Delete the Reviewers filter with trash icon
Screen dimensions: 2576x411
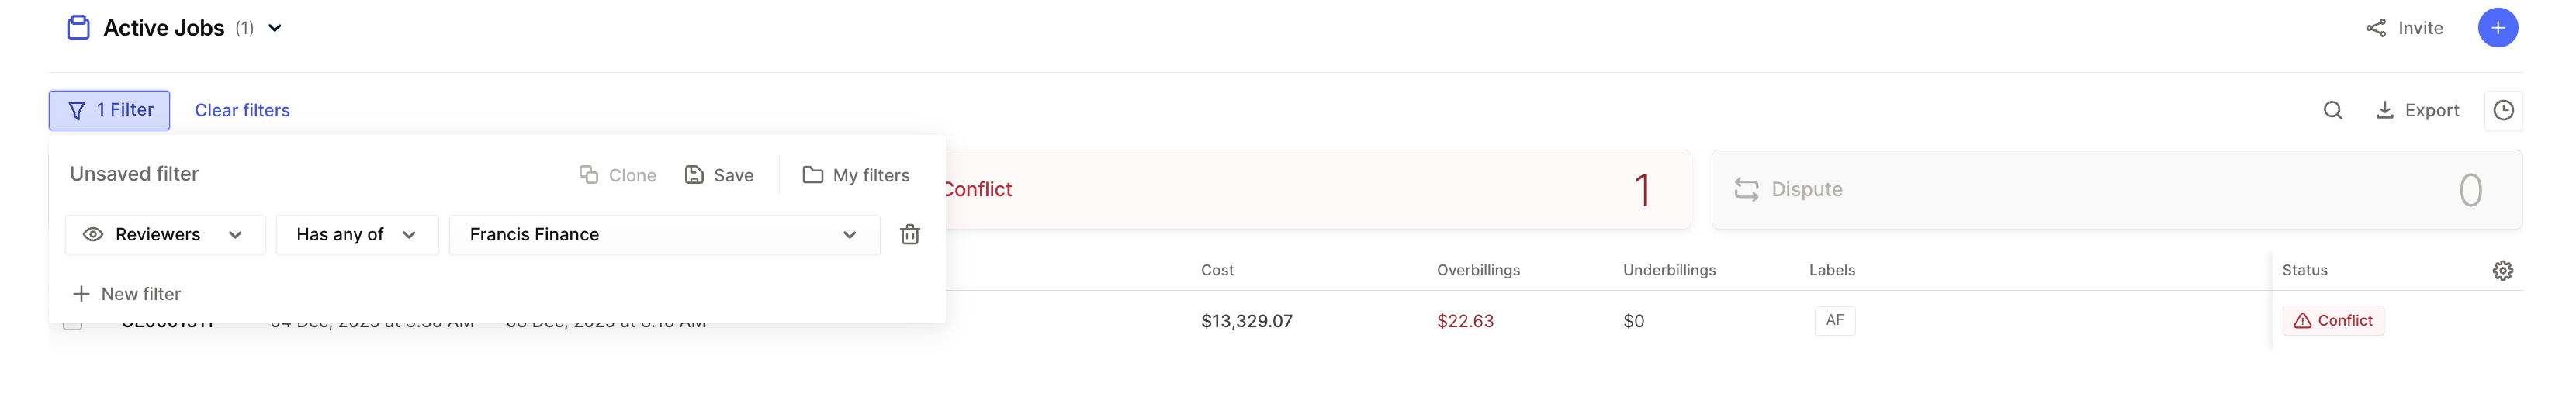tap(909, 234)
